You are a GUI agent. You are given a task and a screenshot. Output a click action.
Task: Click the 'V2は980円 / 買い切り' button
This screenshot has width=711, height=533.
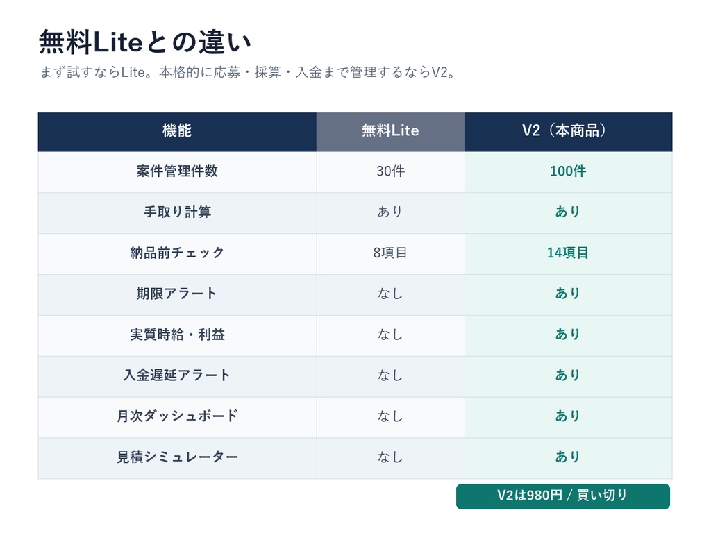pos(562,496)
